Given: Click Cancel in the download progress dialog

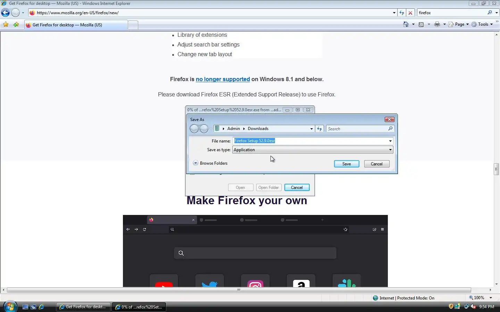Looking at the screenshot, I should [x=297, y=188].
